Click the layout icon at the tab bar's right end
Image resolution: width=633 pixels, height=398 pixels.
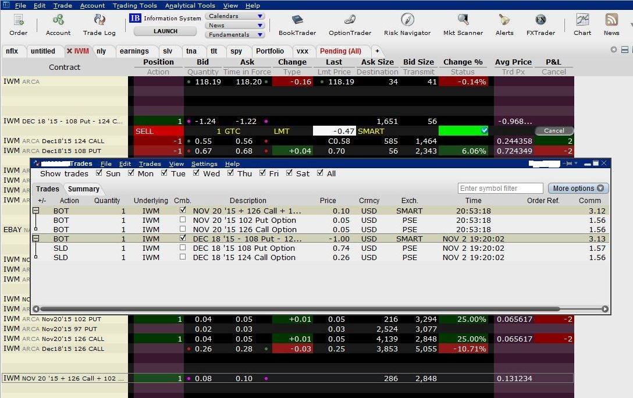[x=624, y=49]
